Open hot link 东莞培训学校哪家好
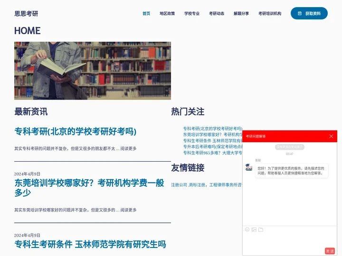The width and height of the screenshot is (342, 256). coord(213,135)
